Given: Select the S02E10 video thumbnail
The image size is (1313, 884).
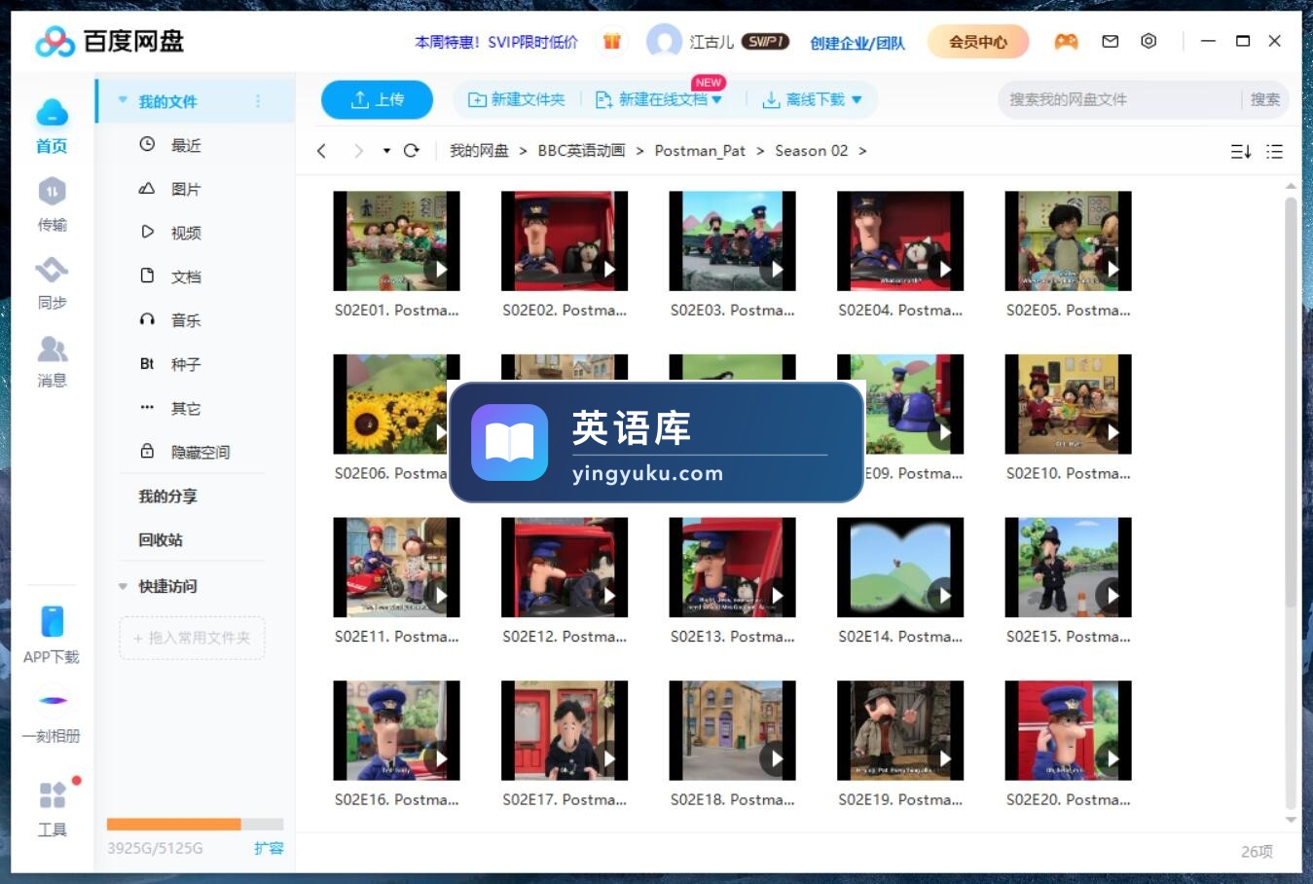Looking at the screenshot, I should pos(1068,404).
